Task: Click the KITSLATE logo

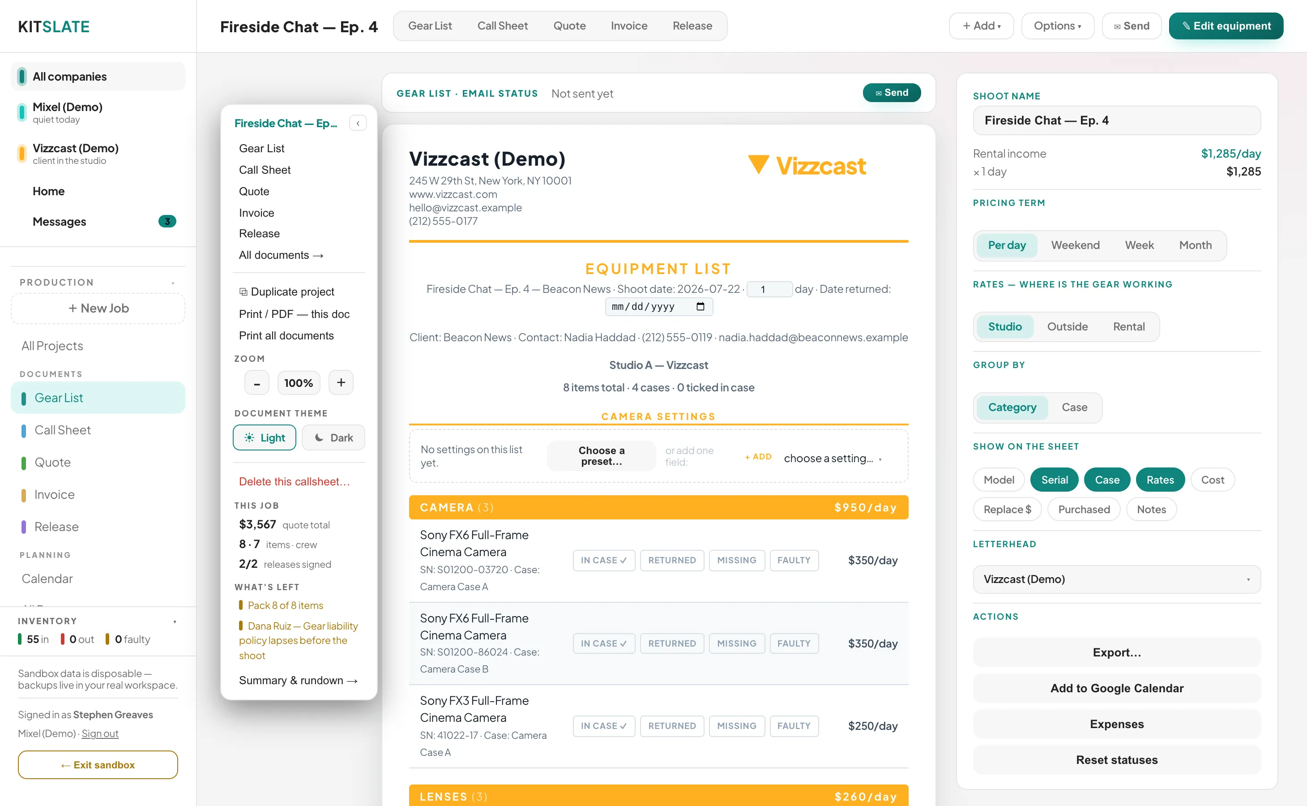Action: (x=54, y=26)
